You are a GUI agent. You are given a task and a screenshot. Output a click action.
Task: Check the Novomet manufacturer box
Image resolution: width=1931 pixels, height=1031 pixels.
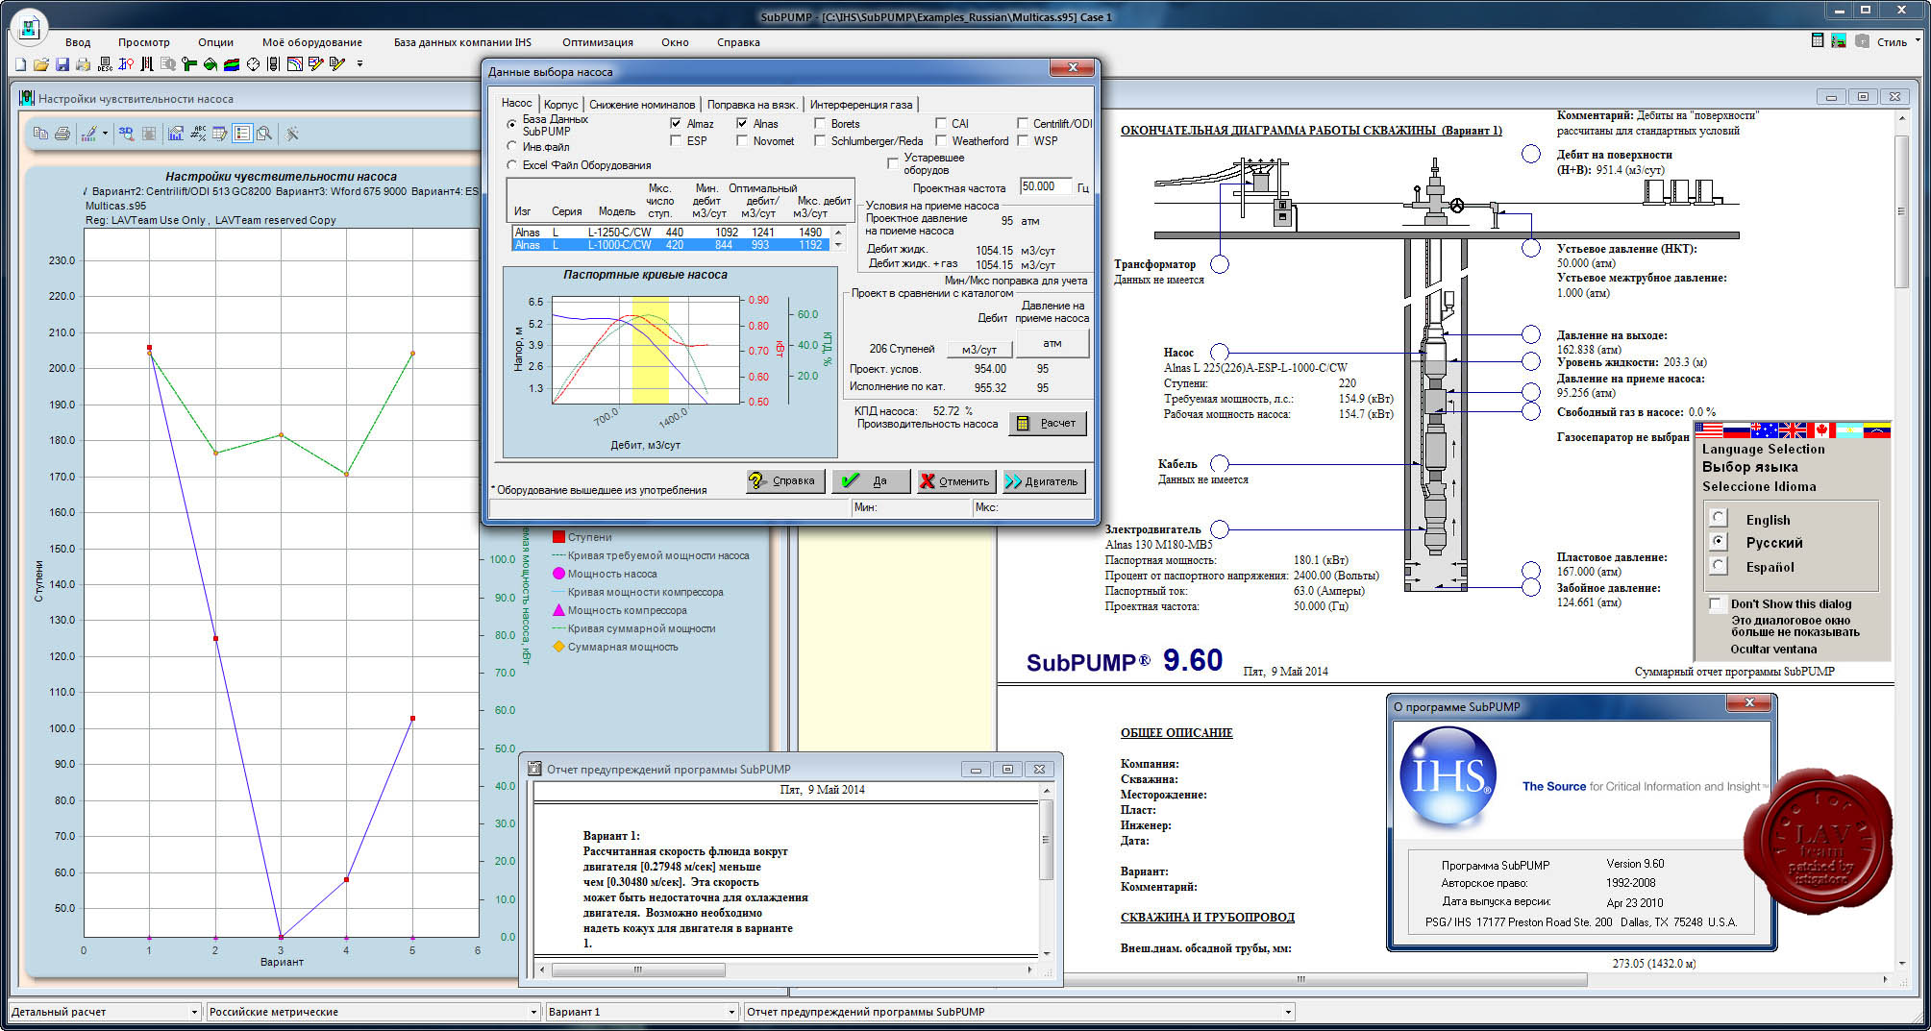[x=742, y=140]
